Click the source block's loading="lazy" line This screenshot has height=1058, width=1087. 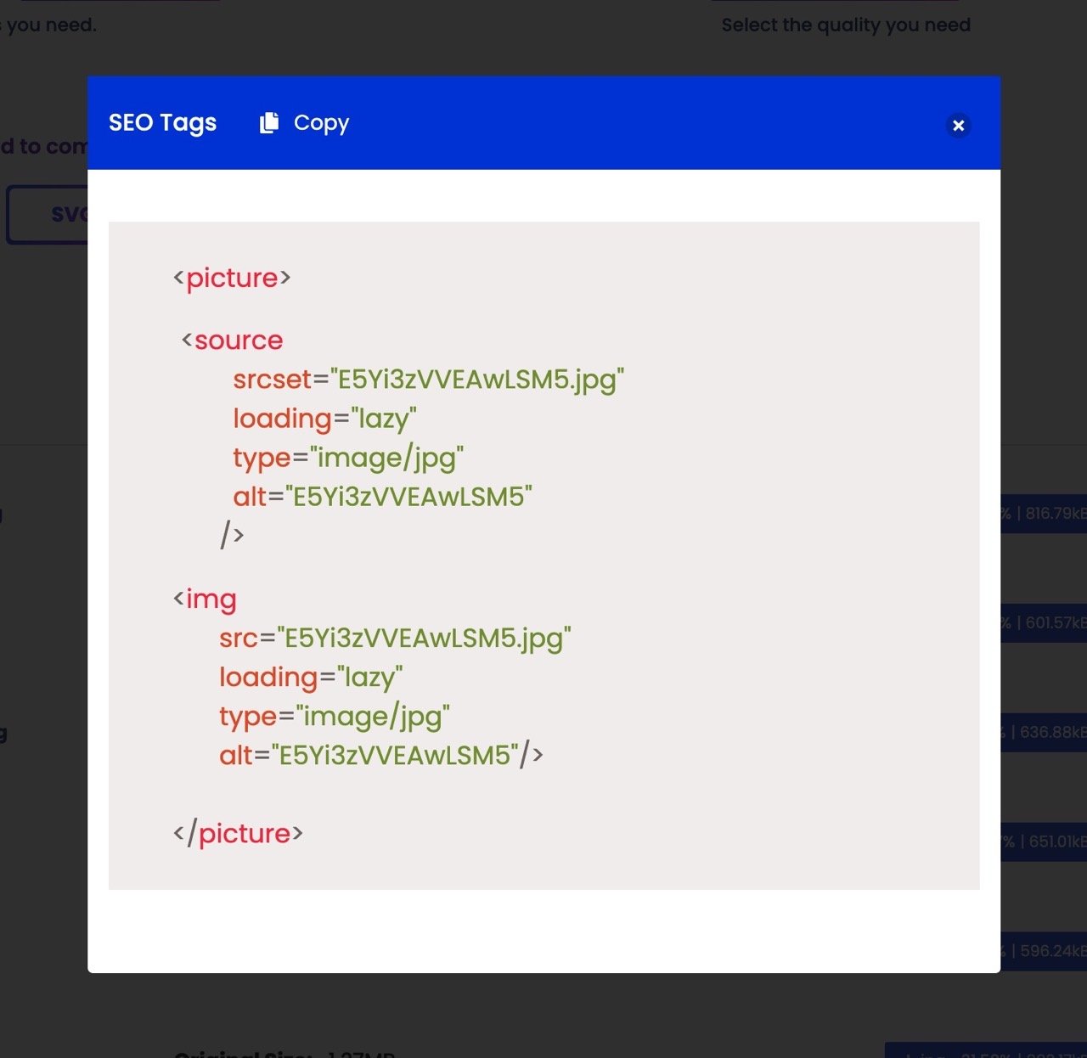[x=325, y=419]
